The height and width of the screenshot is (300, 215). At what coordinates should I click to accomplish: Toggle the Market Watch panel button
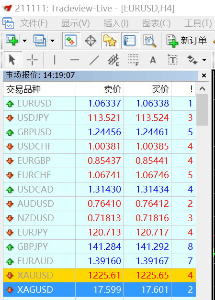click(70, 41)
